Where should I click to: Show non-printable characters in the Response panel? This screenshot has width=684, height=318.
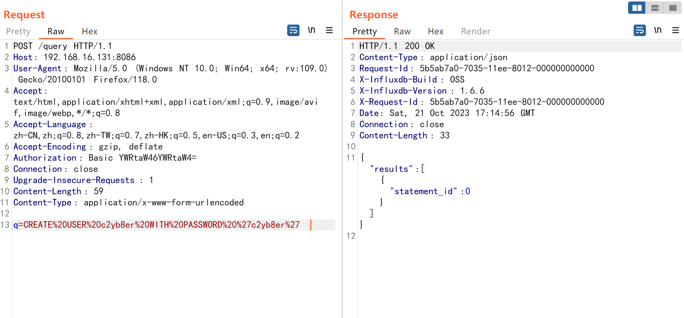point(658,30)
